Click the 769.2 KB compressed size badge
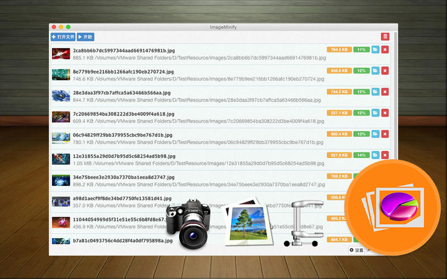447x279 pixels. 339,176
